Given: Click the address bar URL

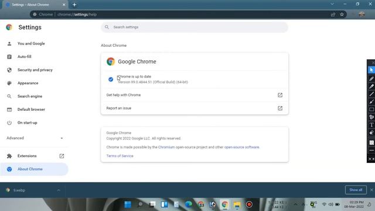Looking at the screenshot, I should point(77,14).
